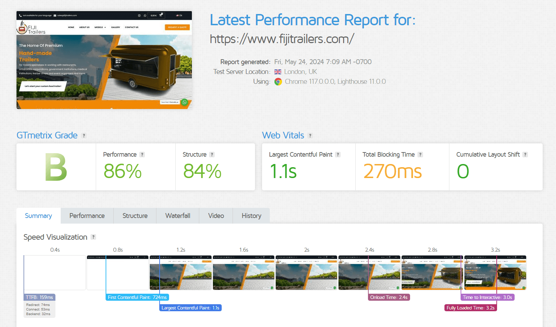The image size is (556, 327).
Task: Open the Waterfall tab
Action: pyautogui.click(x=178, y=216)
